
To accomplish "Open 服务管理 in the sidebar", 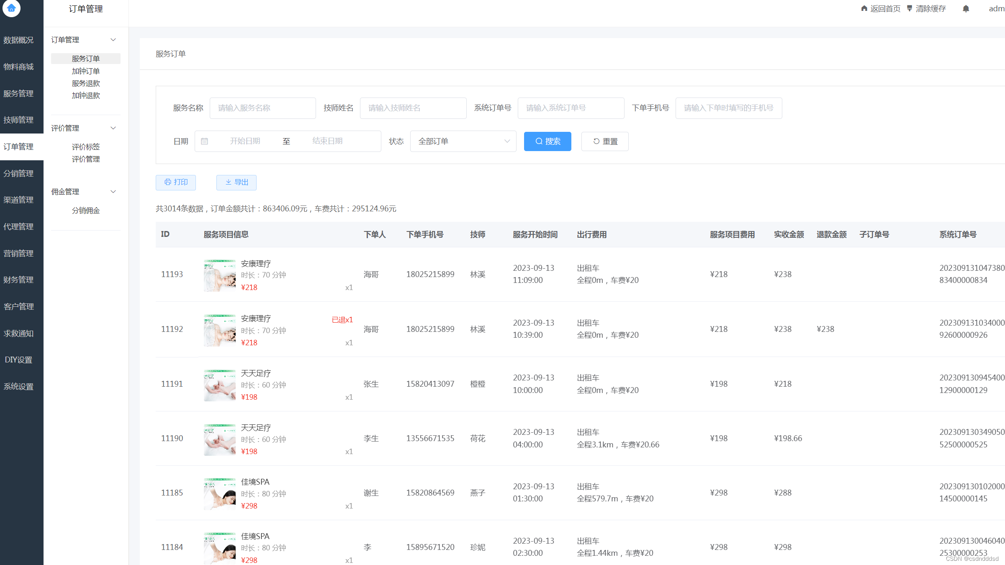I will 18,94.
